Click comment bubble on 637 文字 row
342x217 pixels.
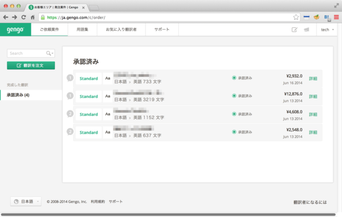click(x=70, y=132)
